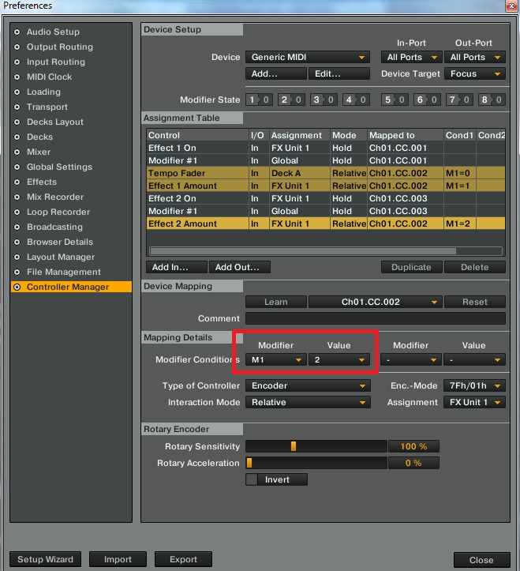Screen dimensions: 520x571
Task: Open the Enc.-Mode 7Fh/01h dropdown
Action: coord(474,385)
